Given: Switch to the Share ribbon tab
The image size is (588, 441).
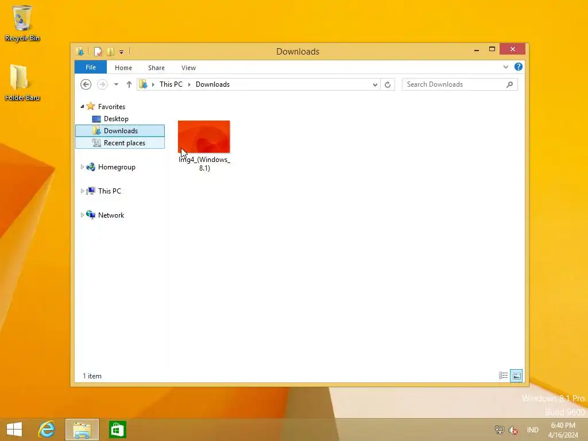Looking at the screenshot, I should point(156,68).
